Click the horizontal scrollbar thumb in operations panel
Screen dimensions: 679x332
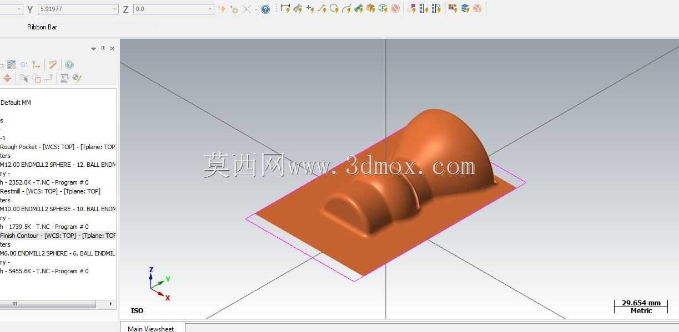(48, 304)
